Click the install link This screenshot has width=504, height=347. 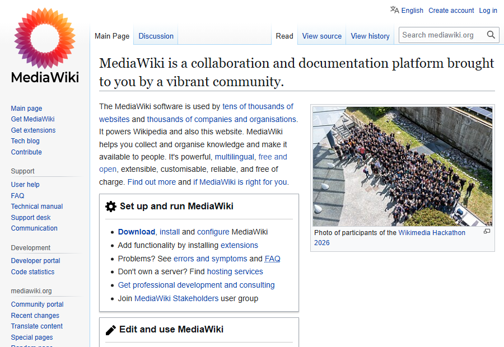[170, 232]
